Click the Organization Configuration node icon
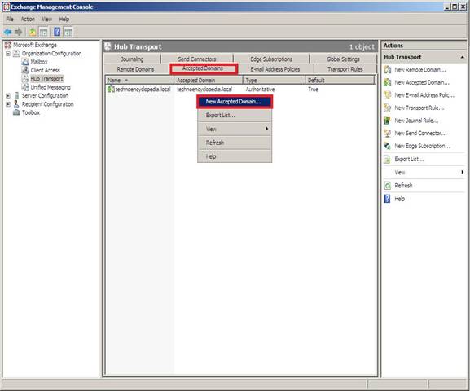 (16, 54)
